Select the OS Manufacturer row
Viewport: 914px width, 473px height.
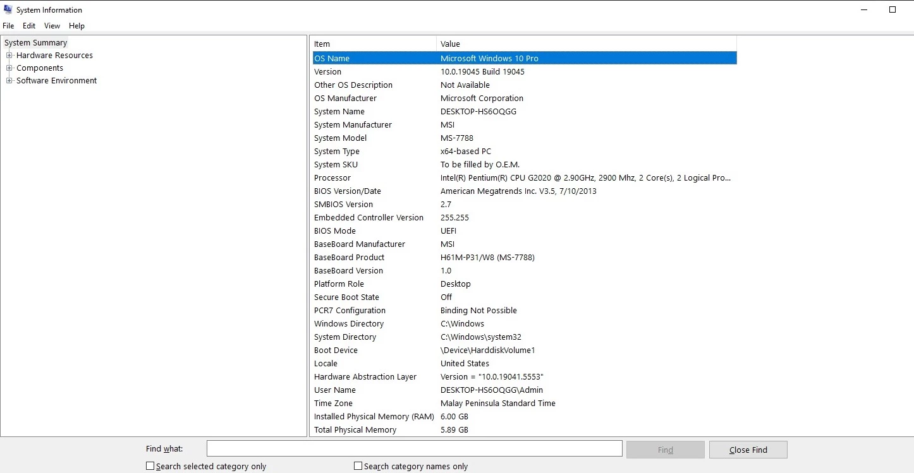pos(524,98)
